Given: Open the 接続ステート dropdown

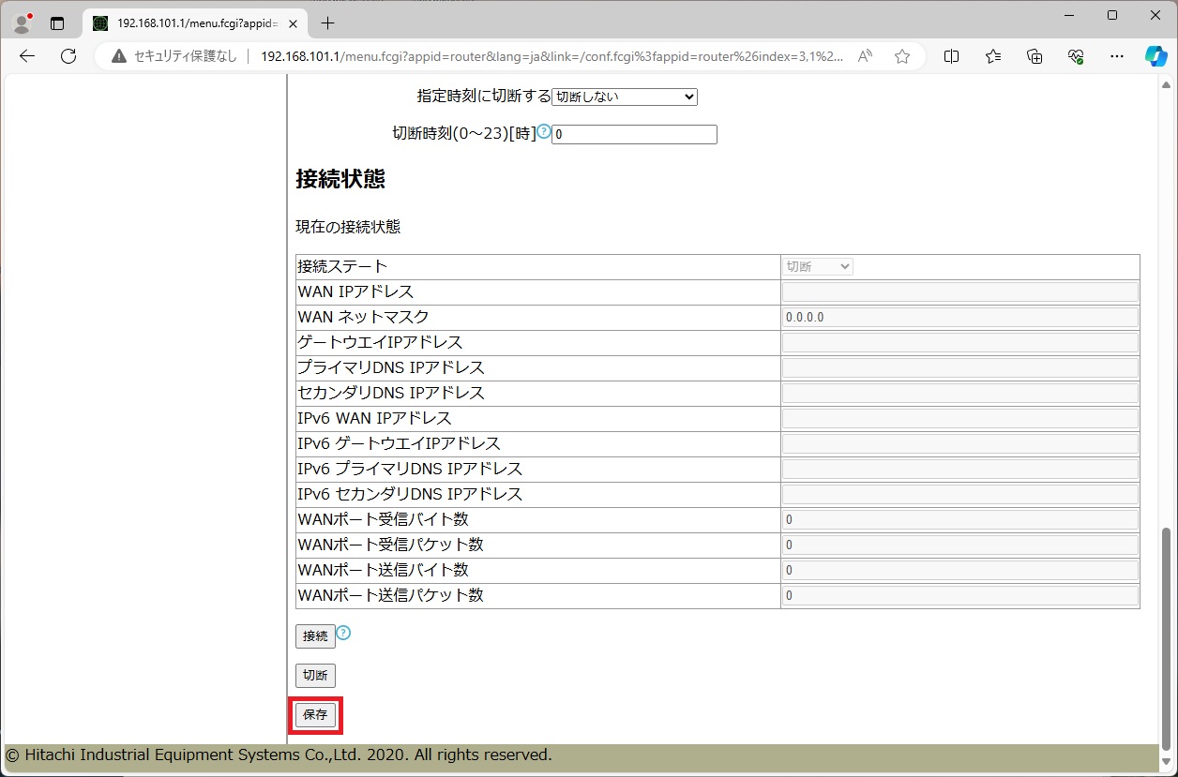Looking at the screenshot, I should [818, 267].
